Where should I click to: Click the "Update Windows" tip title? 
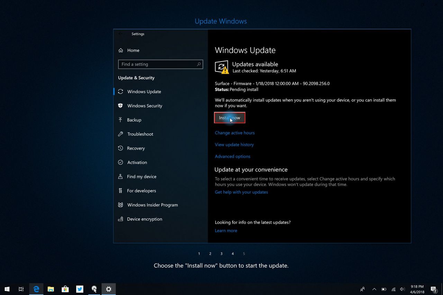pos(221,21)
